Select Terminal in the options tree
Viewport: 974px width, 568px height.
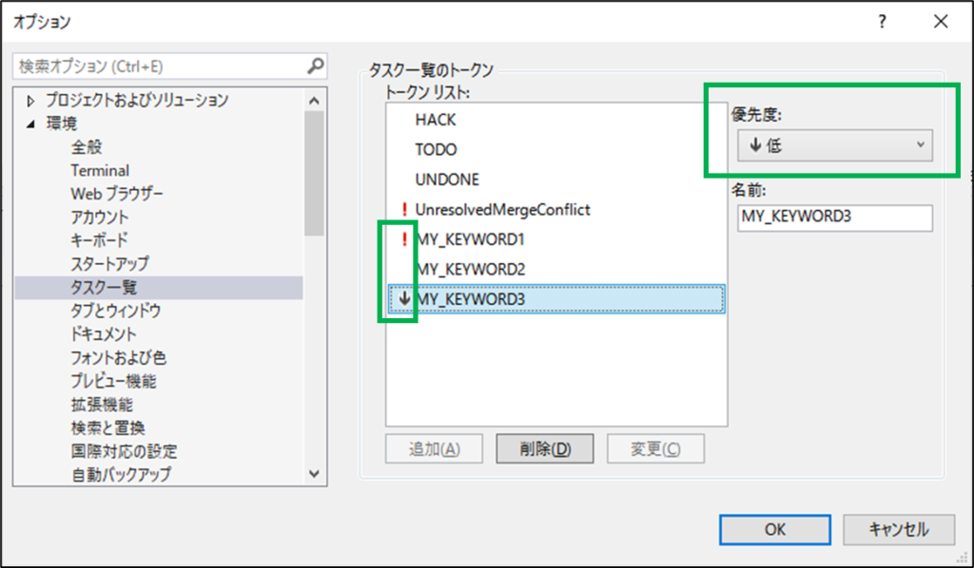pyautogui.click(x=100, y=171)
